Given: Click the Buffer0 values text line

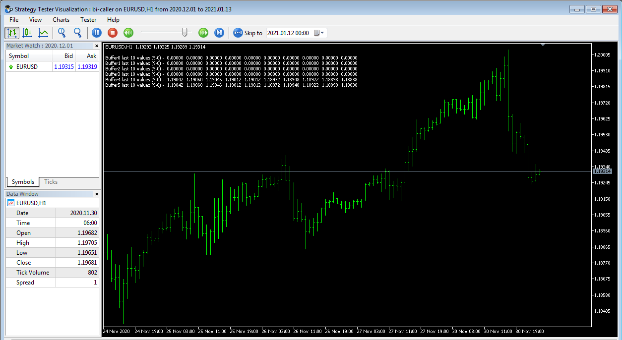Looking at the screenshot, I should click(231, 57).
